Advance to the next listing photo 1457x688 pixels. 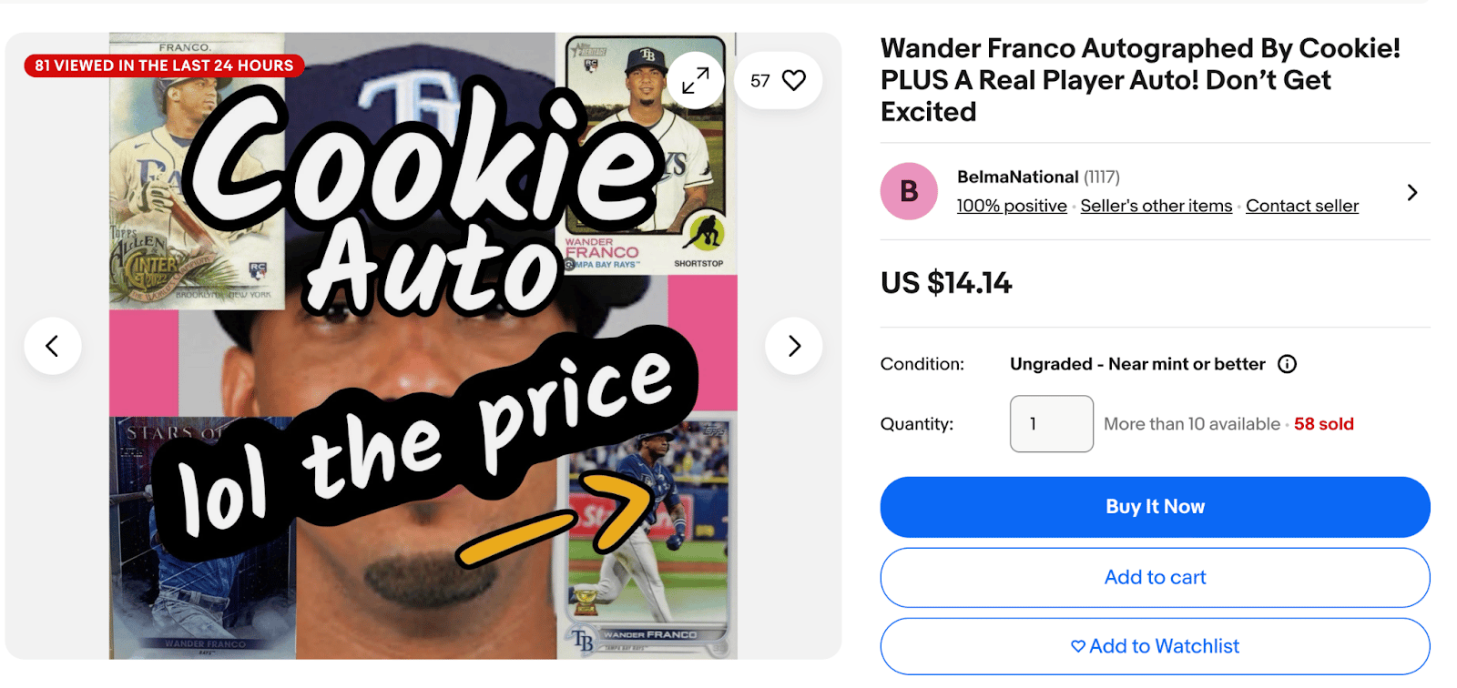[794, 346]
